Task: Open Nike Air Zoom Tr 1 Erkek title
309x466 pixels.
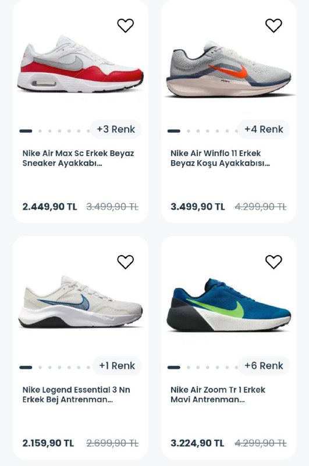Action: (218, 394)
